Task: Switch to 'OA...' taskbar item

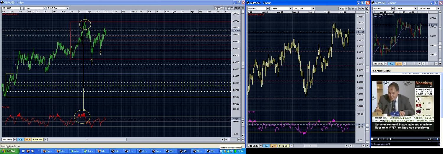Action: [x=116, y=151]
